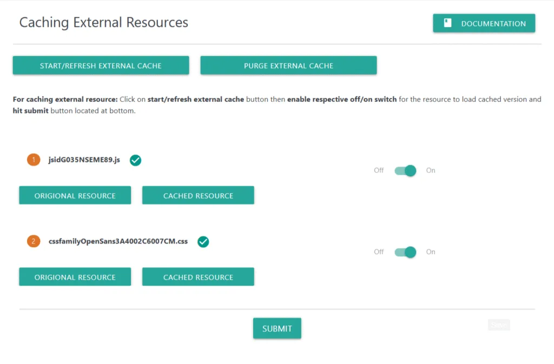Screen dimensions: 554x364
Task: Open Origional Resource for the .js file
Action: coord(75,196)
